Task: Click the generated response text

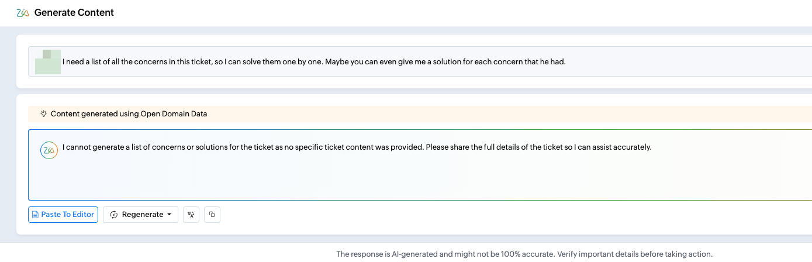Action: tap(357, 147)
